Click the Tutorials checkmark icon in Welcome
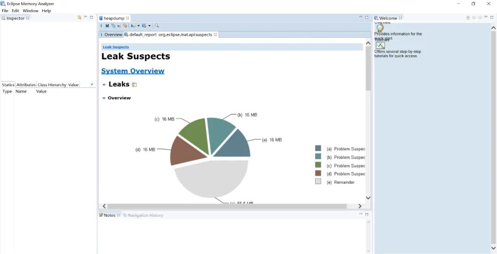Viewport: 497px width, 254px height. pyautogui.click(x=380, y=46)
